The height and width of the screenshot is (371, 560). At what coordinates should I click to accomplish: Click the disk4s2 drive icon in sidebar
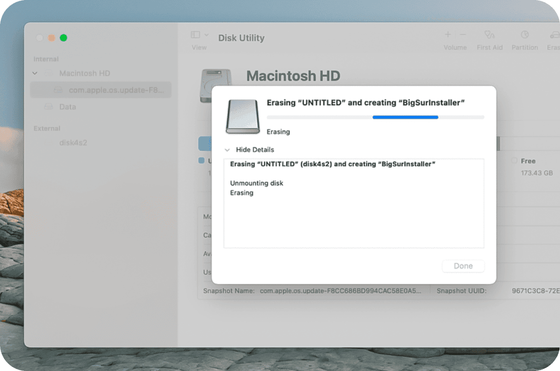point(48,143)
